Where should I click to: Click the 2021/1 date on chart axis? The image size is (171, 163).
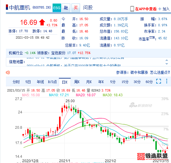[65, 161]
